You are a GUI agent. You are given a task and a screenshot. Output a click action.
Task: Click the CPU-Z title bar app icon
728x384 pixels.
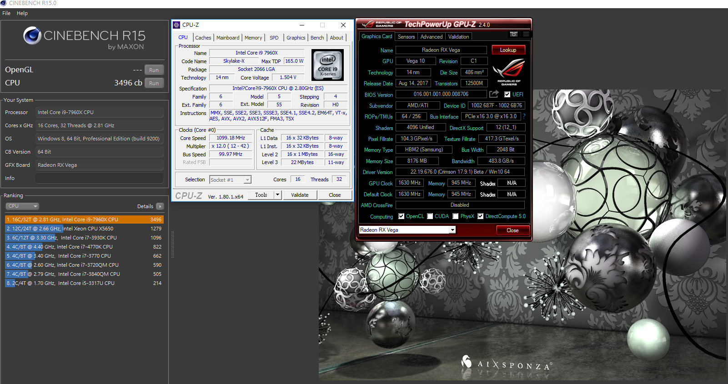tap(176, 25)
